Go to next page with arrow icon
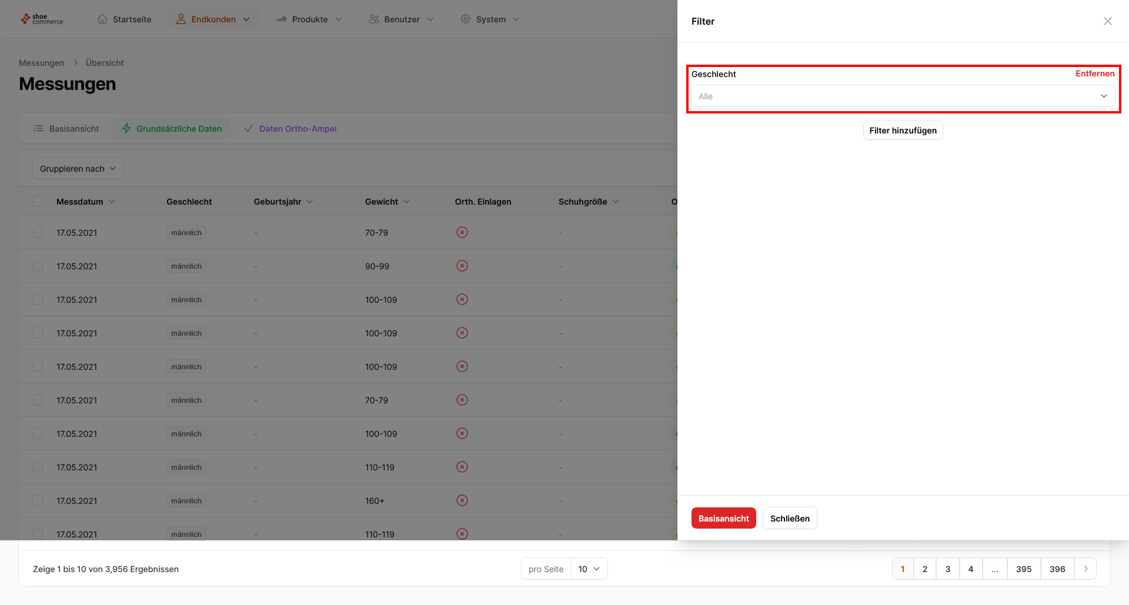Screen dimensions: 1129x605 (1085, 569)
